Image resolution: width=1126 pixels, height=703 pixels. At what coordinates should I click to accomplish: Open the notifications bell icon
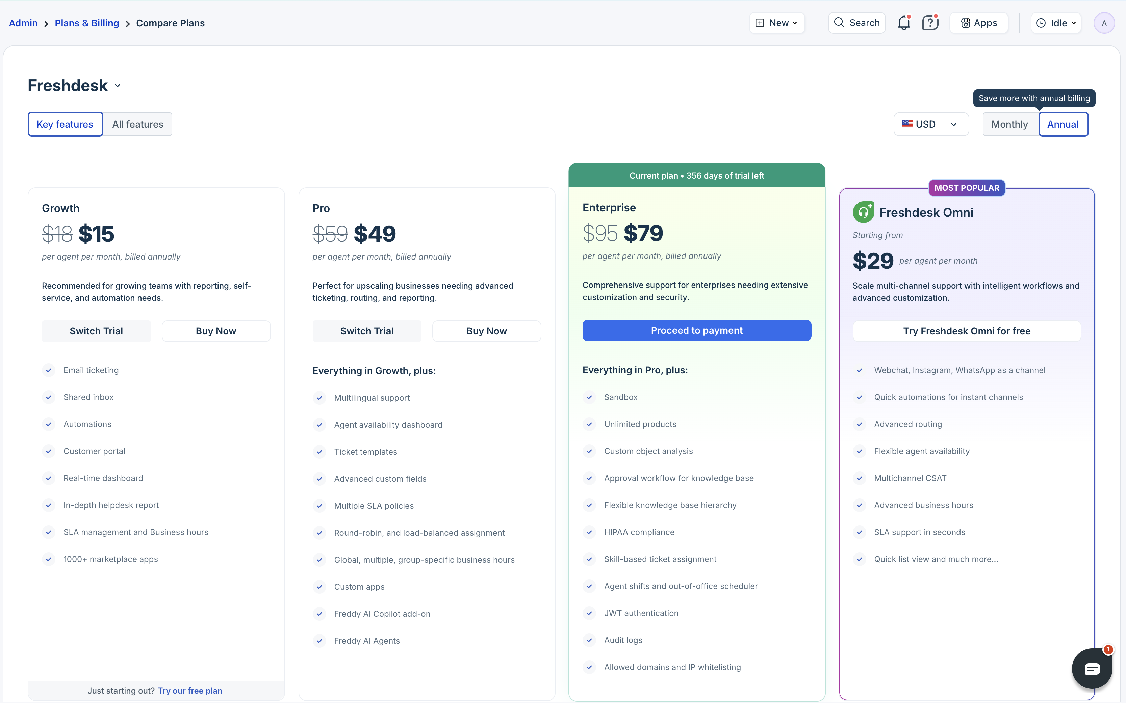click(903, 23)
